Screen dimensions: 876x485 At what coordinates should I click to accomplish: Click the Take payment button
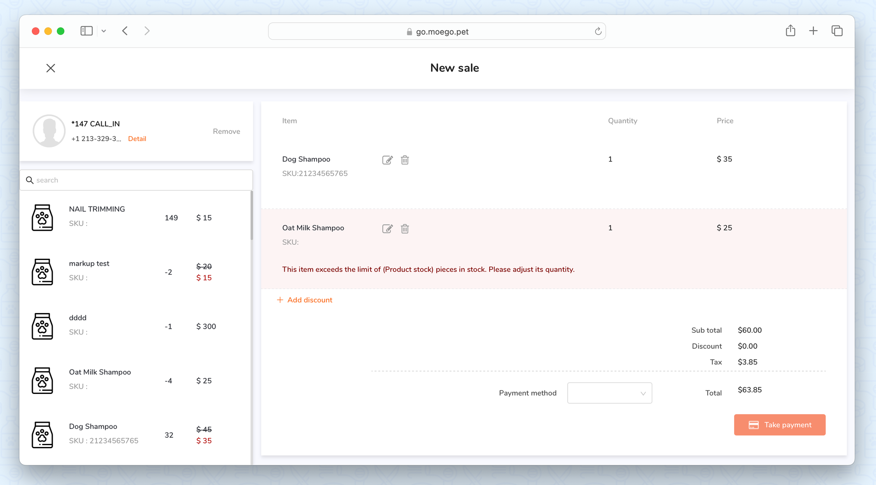point(780,425)
